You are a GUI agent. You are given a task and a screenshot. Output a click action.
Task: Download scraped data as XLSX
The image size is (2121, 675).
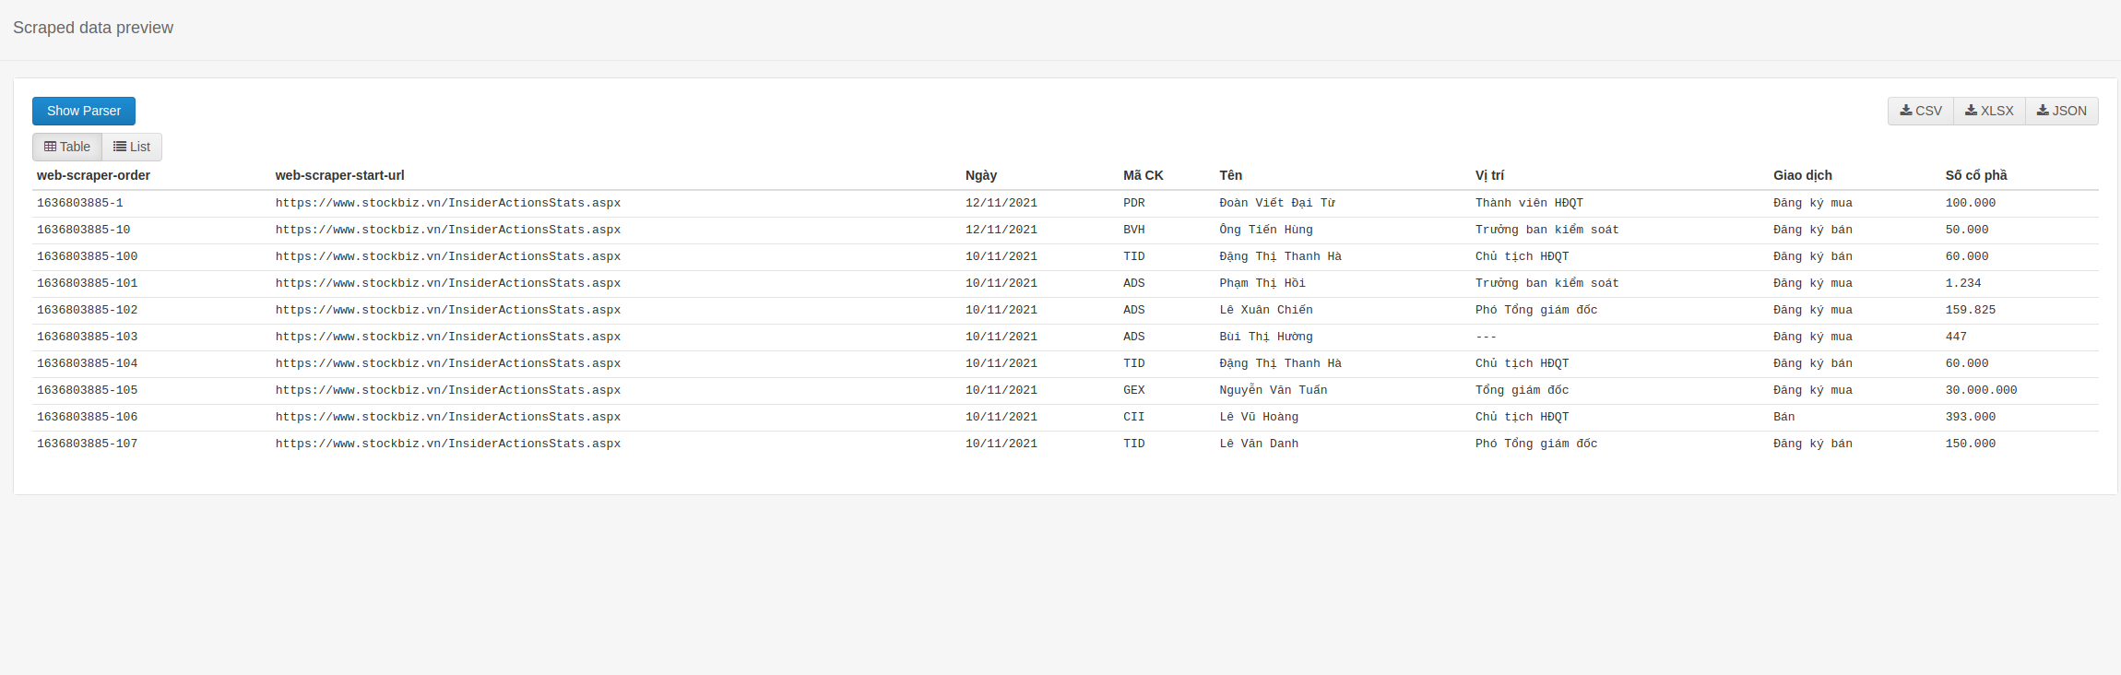click(1989, 111)
